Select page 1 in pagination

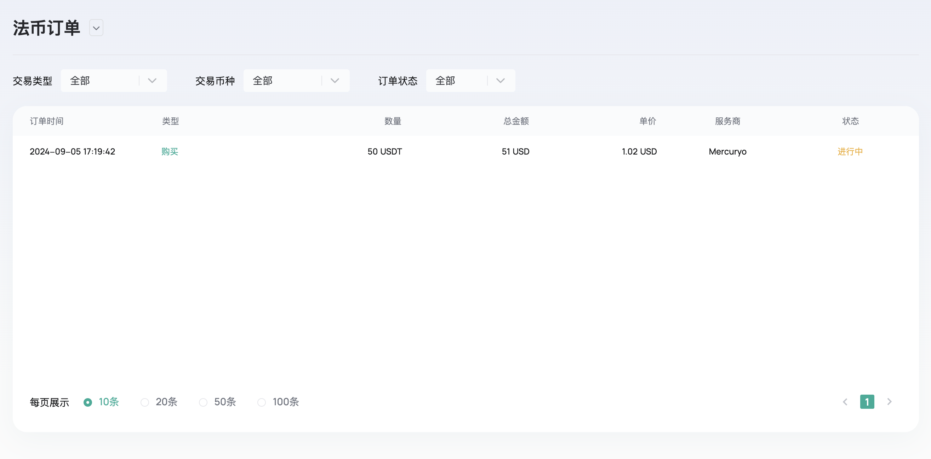[867, 402]
